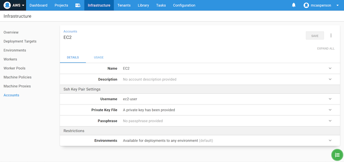Click the Save button

point(315,36)
